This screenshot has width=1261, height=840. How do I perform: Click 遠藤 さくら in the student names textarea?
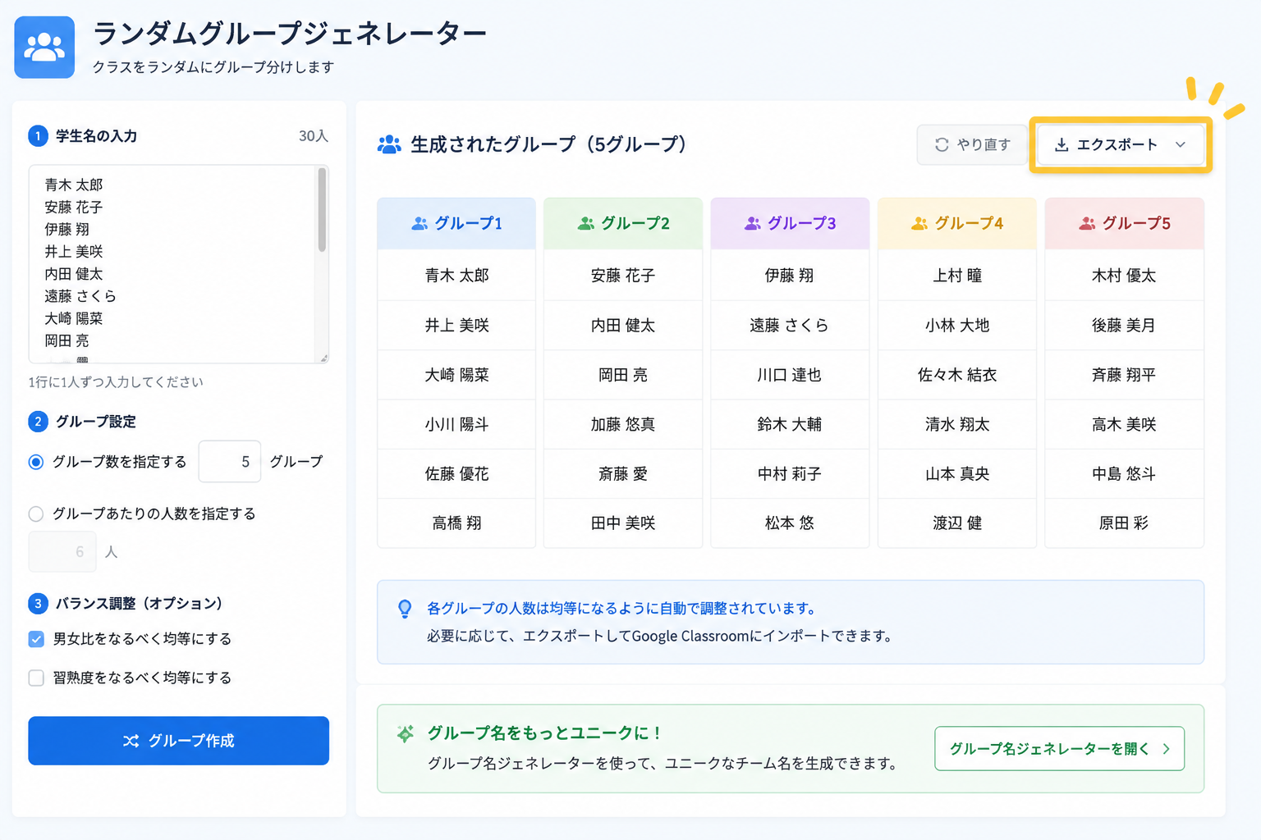80,296
